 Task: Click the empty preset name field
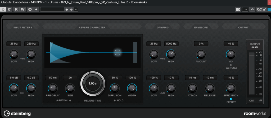point(52,9)
